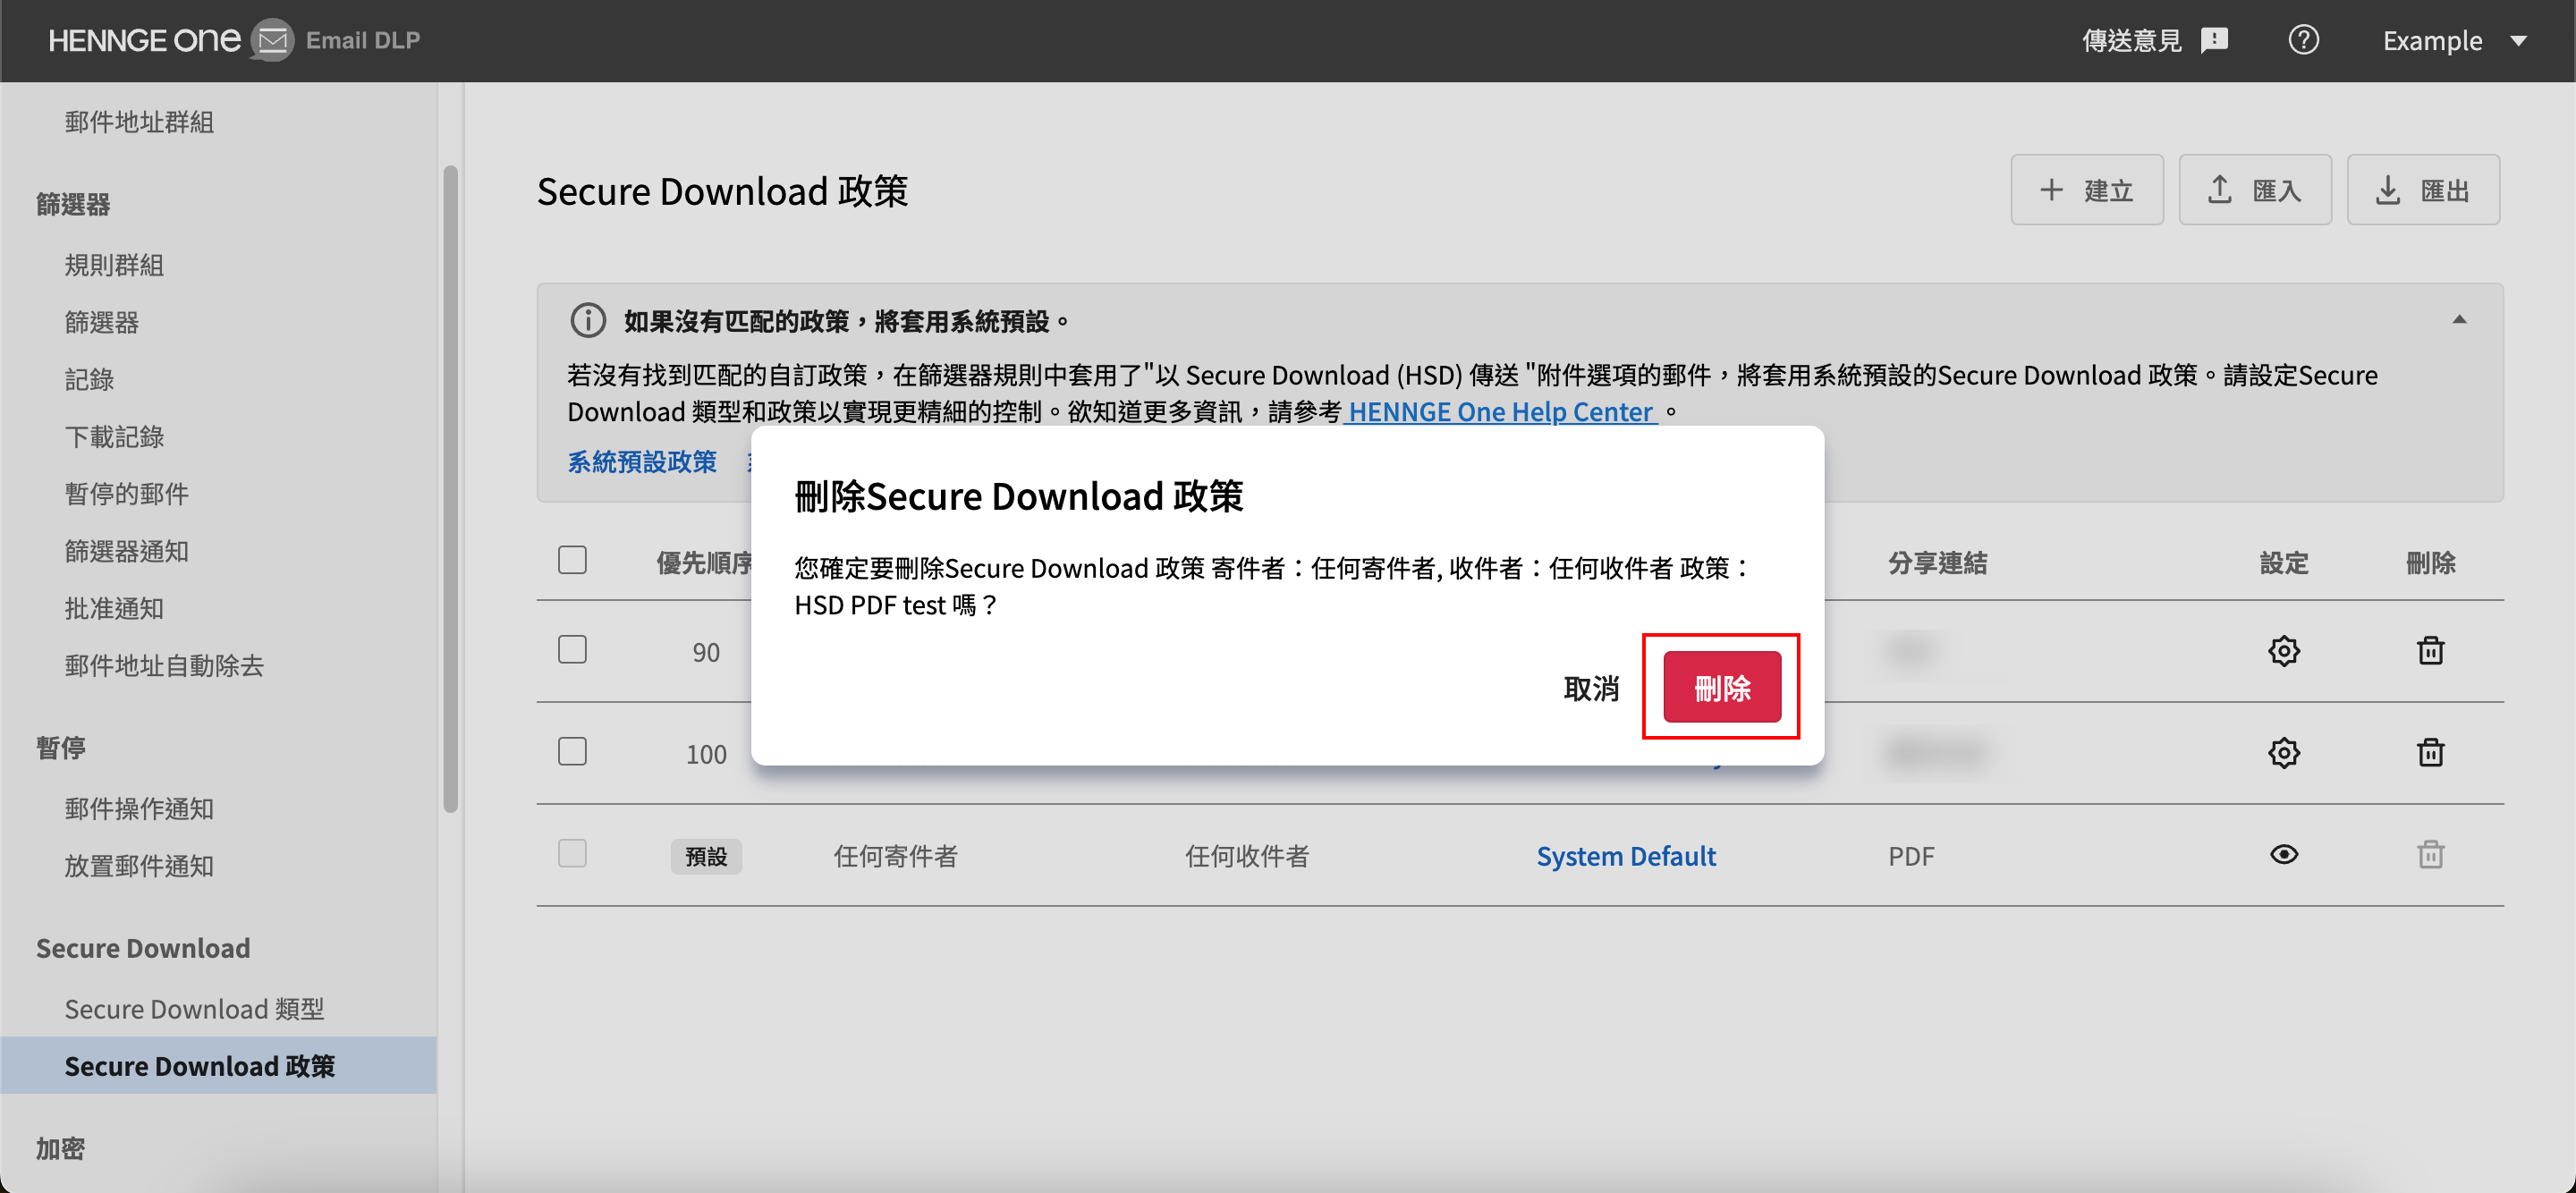
Task: Click the help question mark icon
Action: pos(2303,40)
